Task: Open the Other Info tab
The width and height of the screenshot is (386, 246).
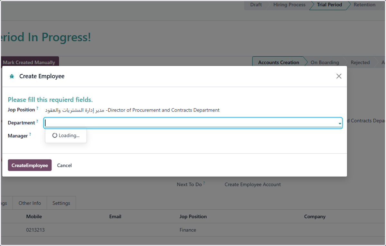Action: pyautogui.click(x=30, y=203)
